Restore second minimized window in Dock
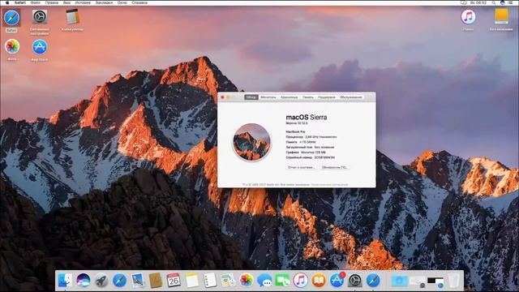The height and width of the screenshot is (292, 519). [435, 281]
